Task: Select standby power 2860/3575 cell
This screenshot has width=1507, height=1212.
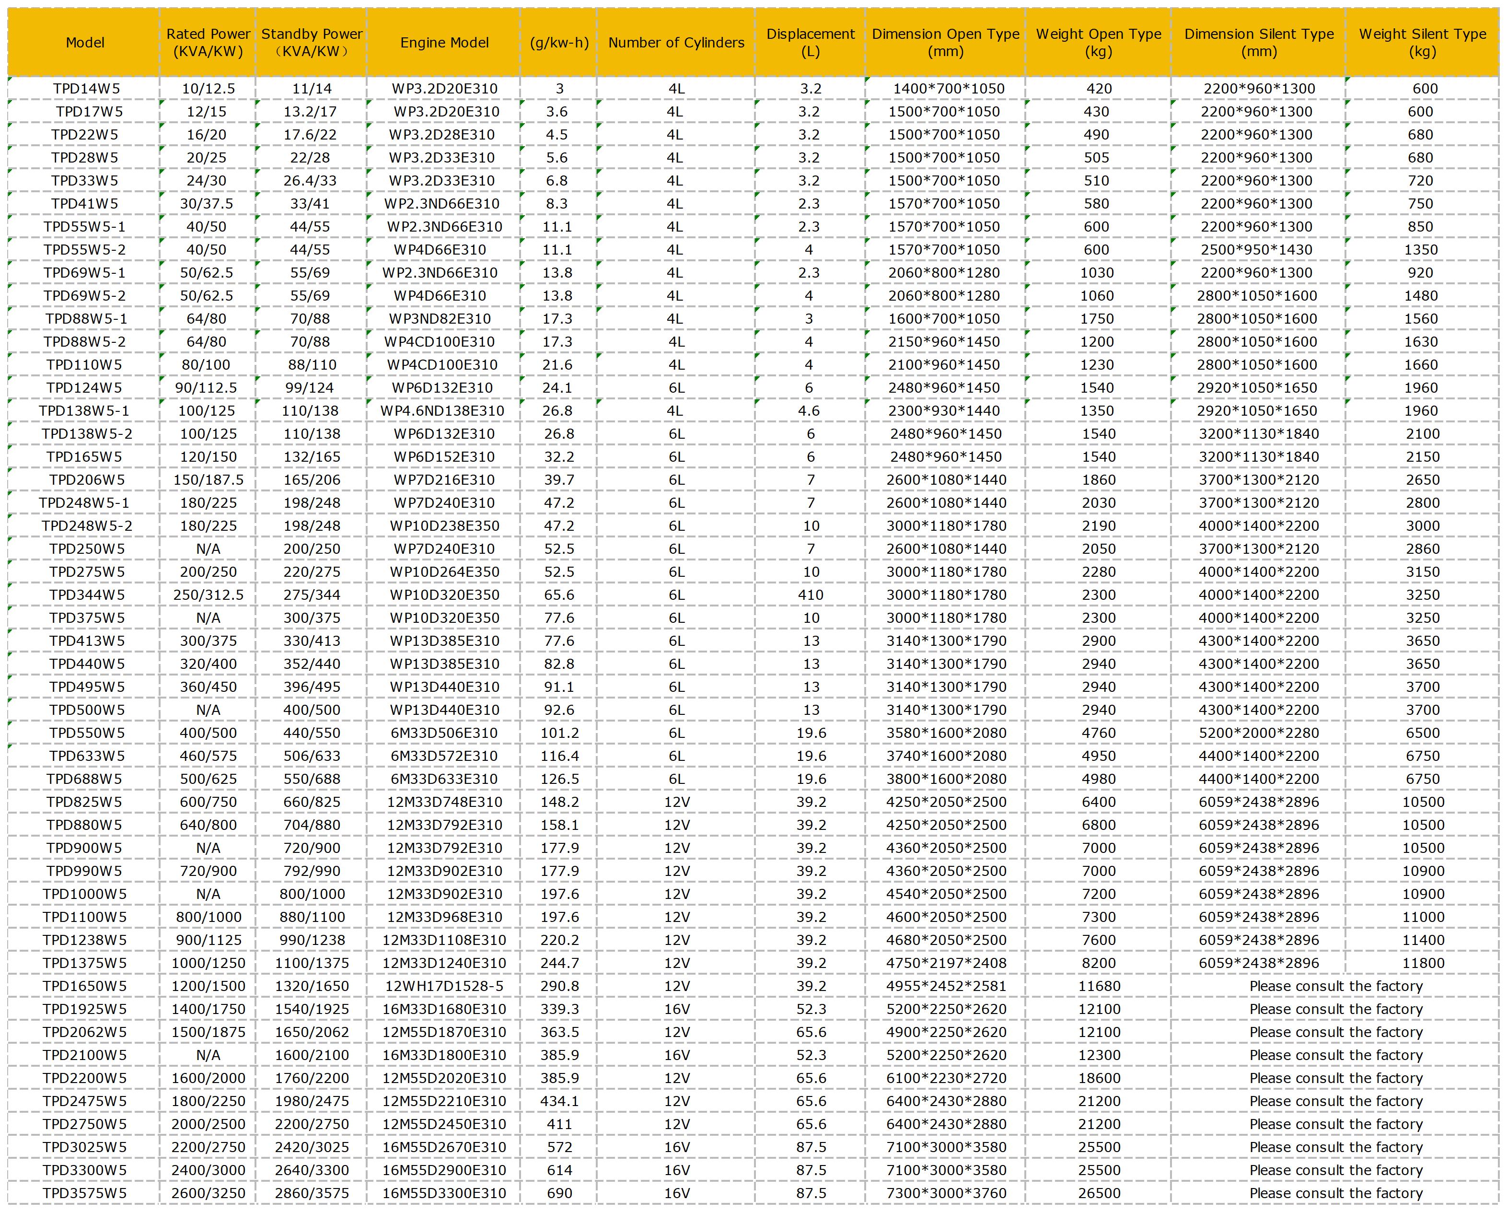Action: point(311,1193)
